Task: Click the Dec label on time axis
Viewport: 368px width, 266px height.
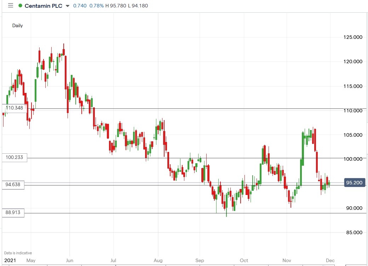Action: 330,260
